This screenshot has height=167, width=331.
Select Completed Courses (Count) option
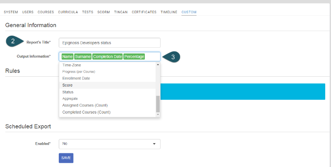86,112
